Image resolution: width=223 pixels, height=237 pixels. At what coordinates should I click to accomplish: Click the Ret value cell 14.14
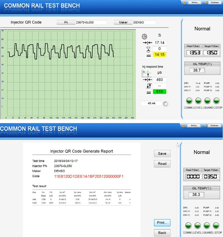click(108, 199)
